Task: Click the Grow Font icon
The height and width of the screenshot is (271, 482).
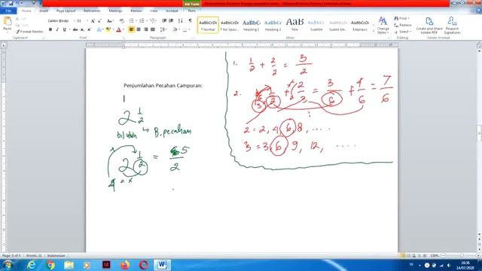Action: [x=93, y=21]
